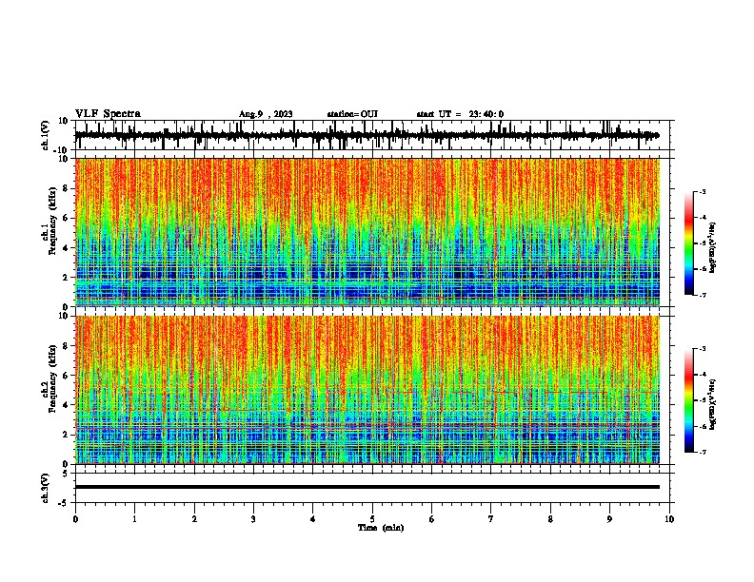Click the '-3' label on ch.1 colorbar
Viewport: 754px width, 582px height.
tap(702, 191)
